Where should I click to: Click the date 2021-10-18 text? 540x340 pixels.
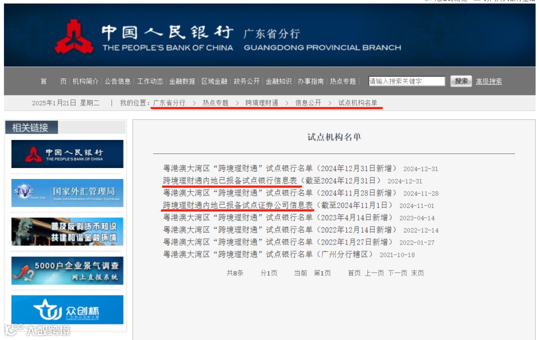pyautogui.click(x=397, y=255)
